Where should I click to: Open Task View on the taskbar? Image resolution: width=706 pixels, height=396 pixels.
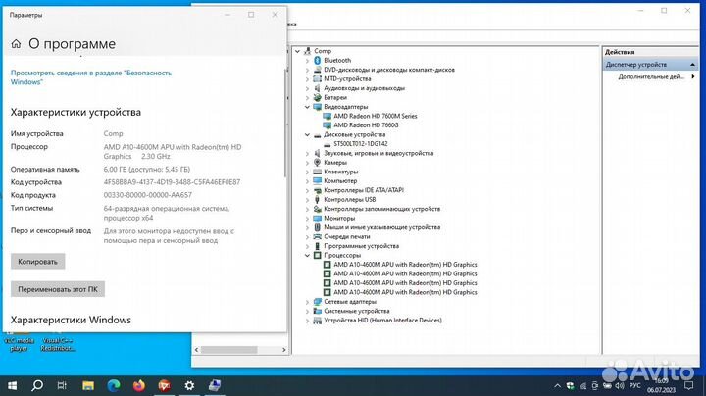tap(60, 384)
